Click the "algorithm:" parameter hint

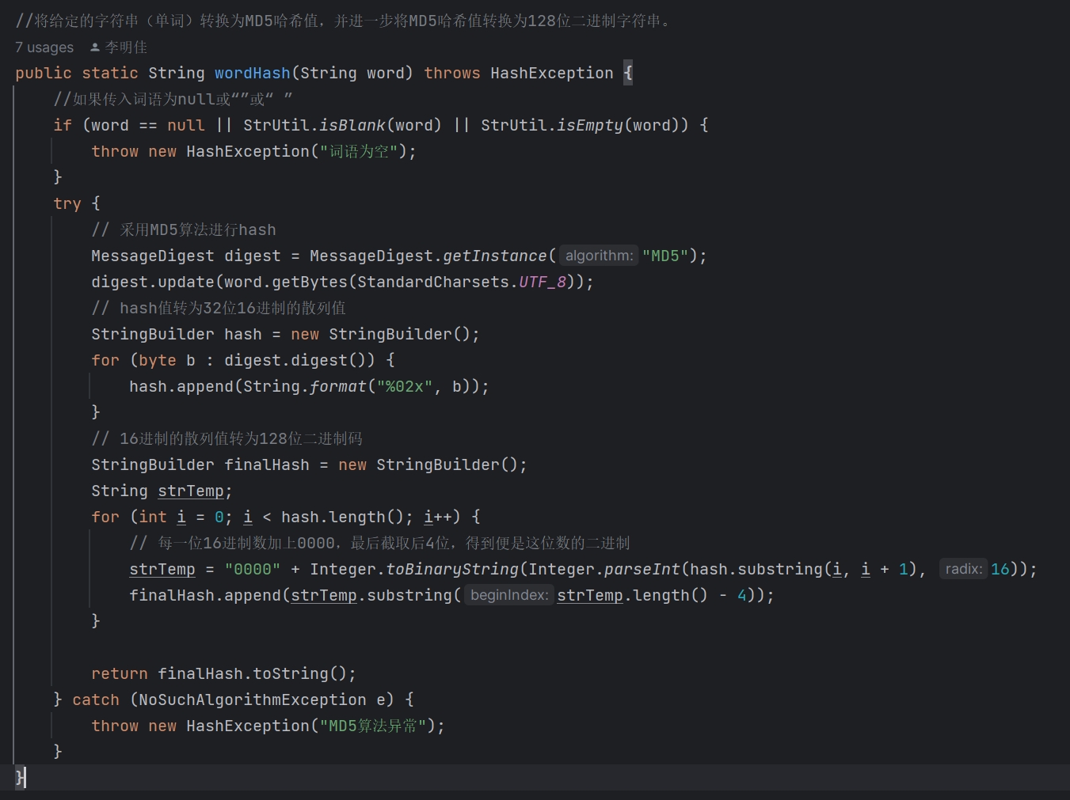pyautogui.click(x=599, y=256)
